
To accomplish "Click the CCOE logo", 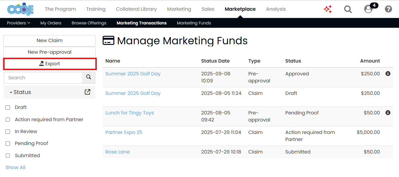I will (20, 9).
